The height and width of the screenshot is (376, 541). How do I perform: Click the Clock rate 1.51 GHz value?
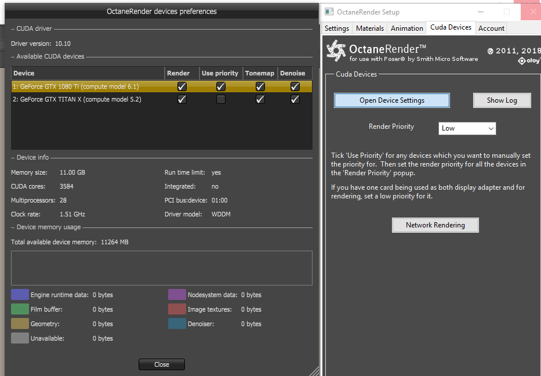tap(72, 214)
